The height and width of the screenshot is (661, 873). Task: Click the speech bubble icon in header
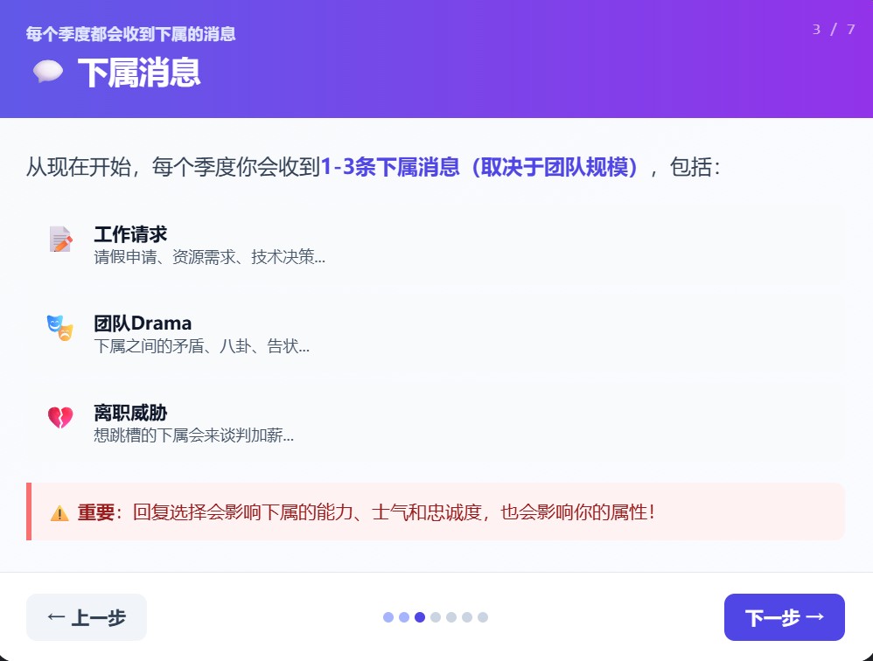tap(48, 72)
